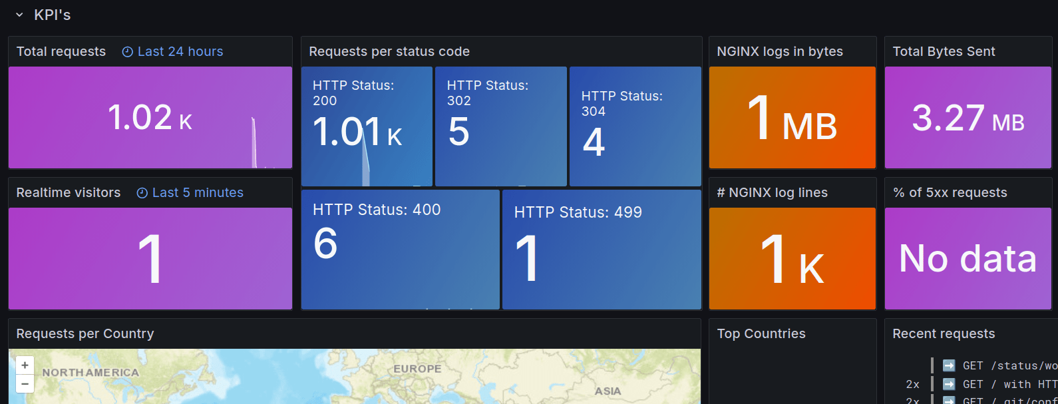Open the Total requests panel title
The image size is (1058, 404).
click(61, 52)
